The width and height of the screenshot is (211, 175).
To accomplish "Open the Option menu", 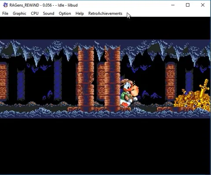I will coord(65,14).
